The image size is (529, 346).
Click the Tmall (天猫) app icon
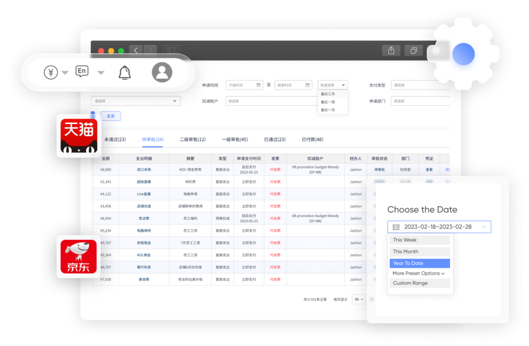[x=78, y=136]
